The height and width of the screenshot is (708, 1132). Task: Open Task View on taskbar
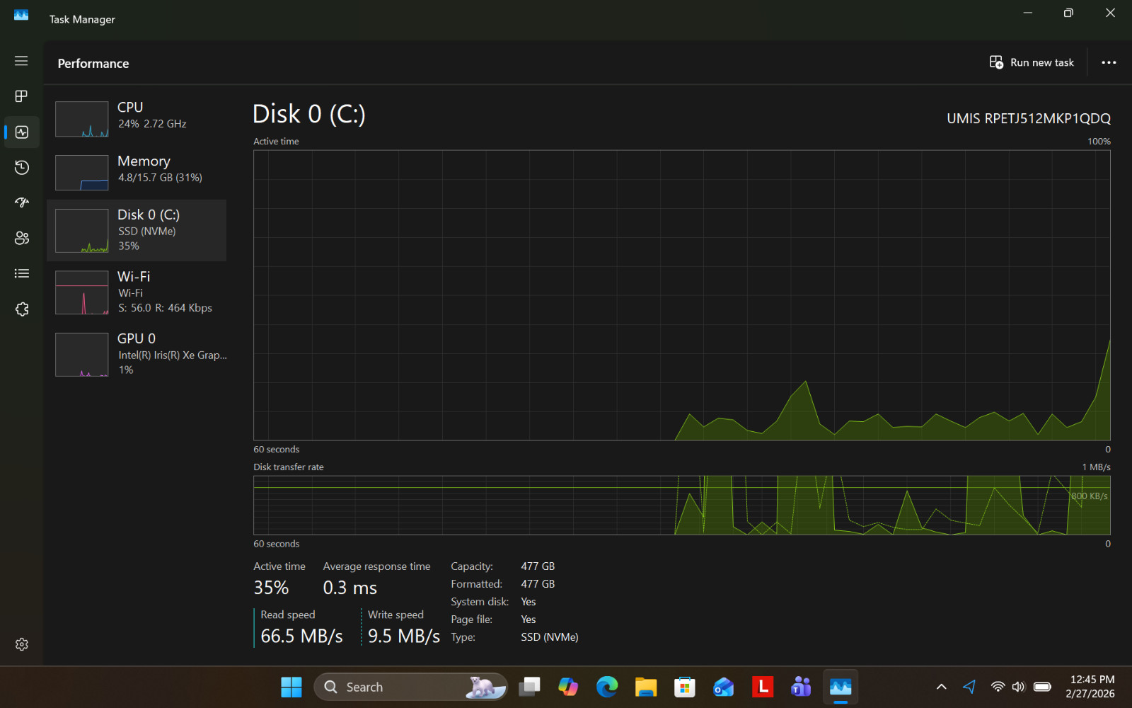click(x=529, y=687)
